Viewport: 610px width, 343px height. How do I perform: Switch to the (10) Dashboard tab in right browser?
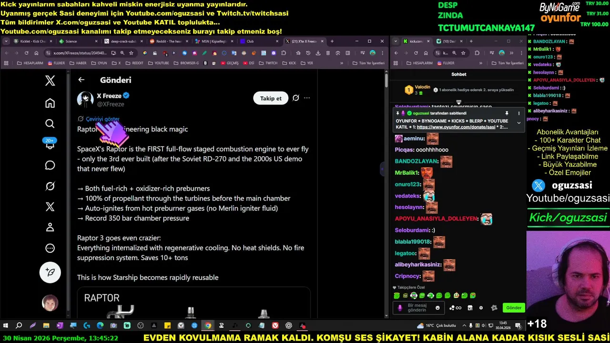(449, 41)
